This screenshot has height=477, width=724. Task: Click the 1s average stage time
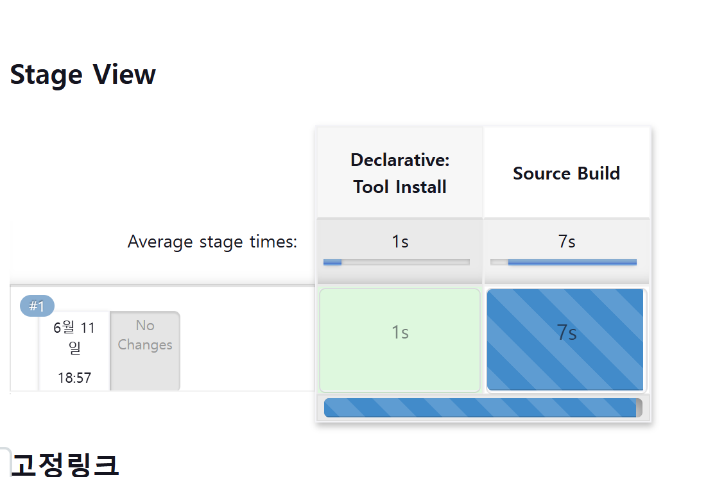400,242
